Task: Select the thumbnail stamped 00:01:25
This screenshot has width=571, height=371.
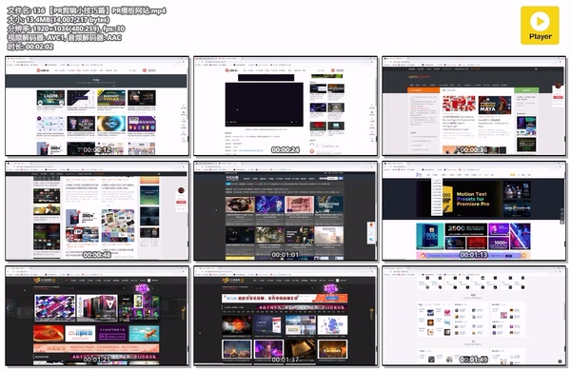Action: click(97, 316)
